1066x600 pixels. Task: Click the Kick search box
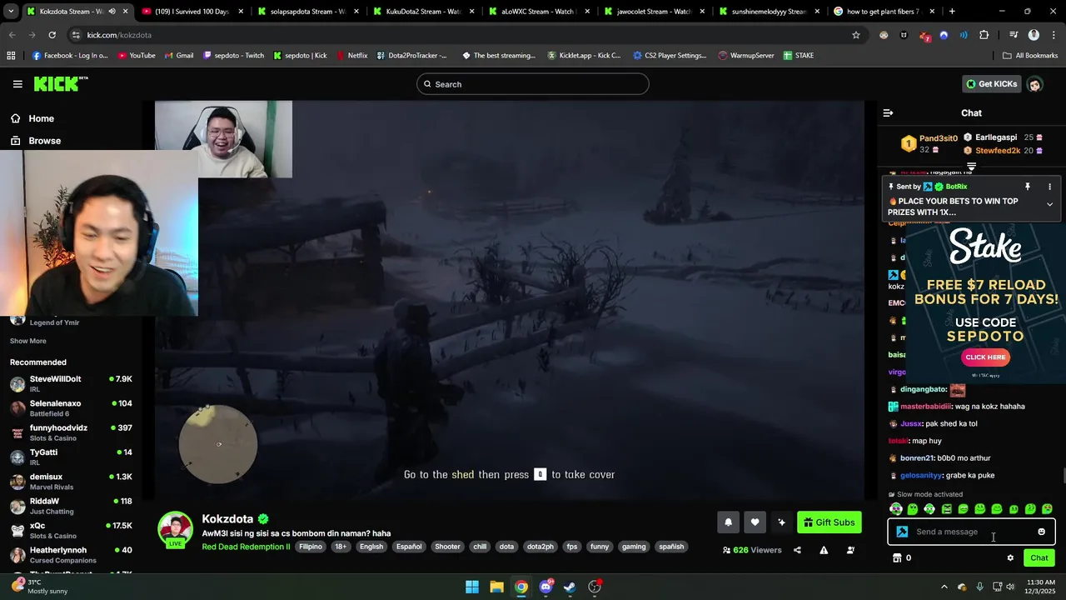point(533,84)
